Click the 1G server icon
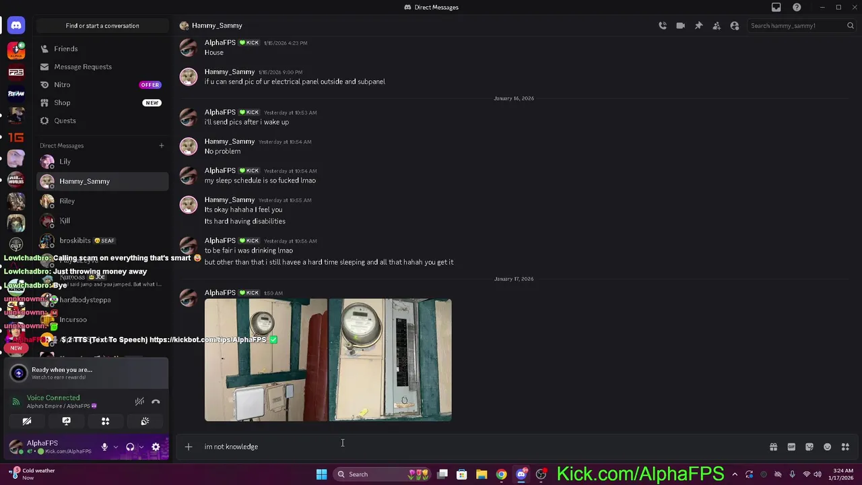Image resolution: width=862 pixels, height=485 pixels. pos(16,137)
